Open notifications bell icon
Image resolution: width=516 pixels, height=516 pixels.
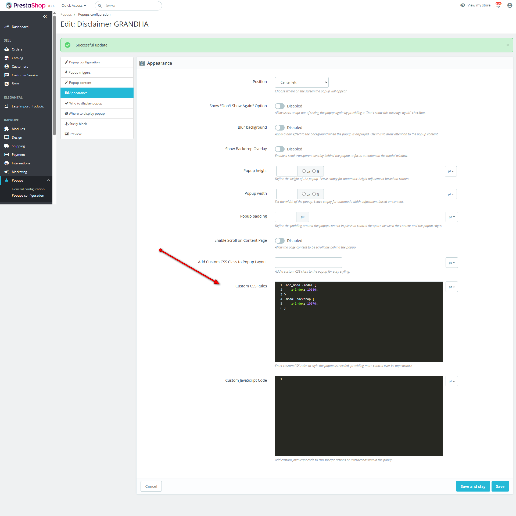[498, 5]
